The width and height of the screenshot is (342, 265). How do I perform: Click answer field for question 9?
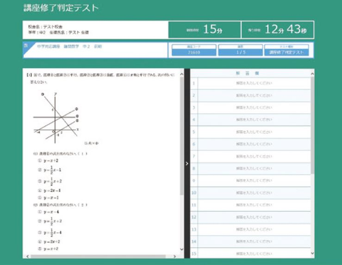[x=254, y=180]
